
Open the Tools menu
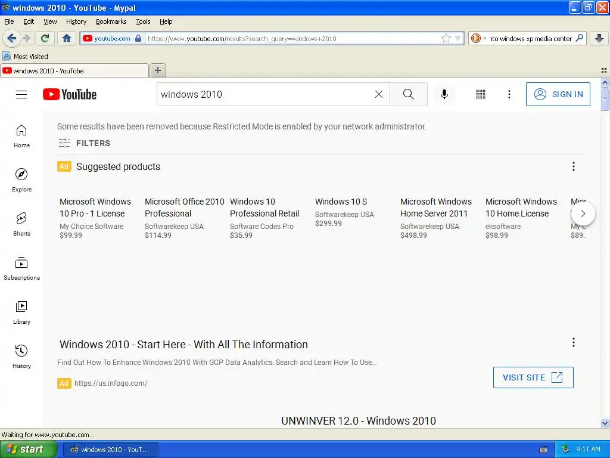pyautogui.click(x=143, y=21)
